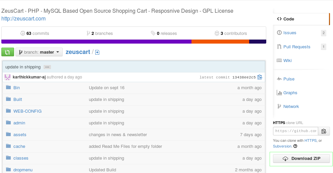333x173 pixels.
Task: Switch clone method to HTTPS link
Action: [x=310, y=140]
